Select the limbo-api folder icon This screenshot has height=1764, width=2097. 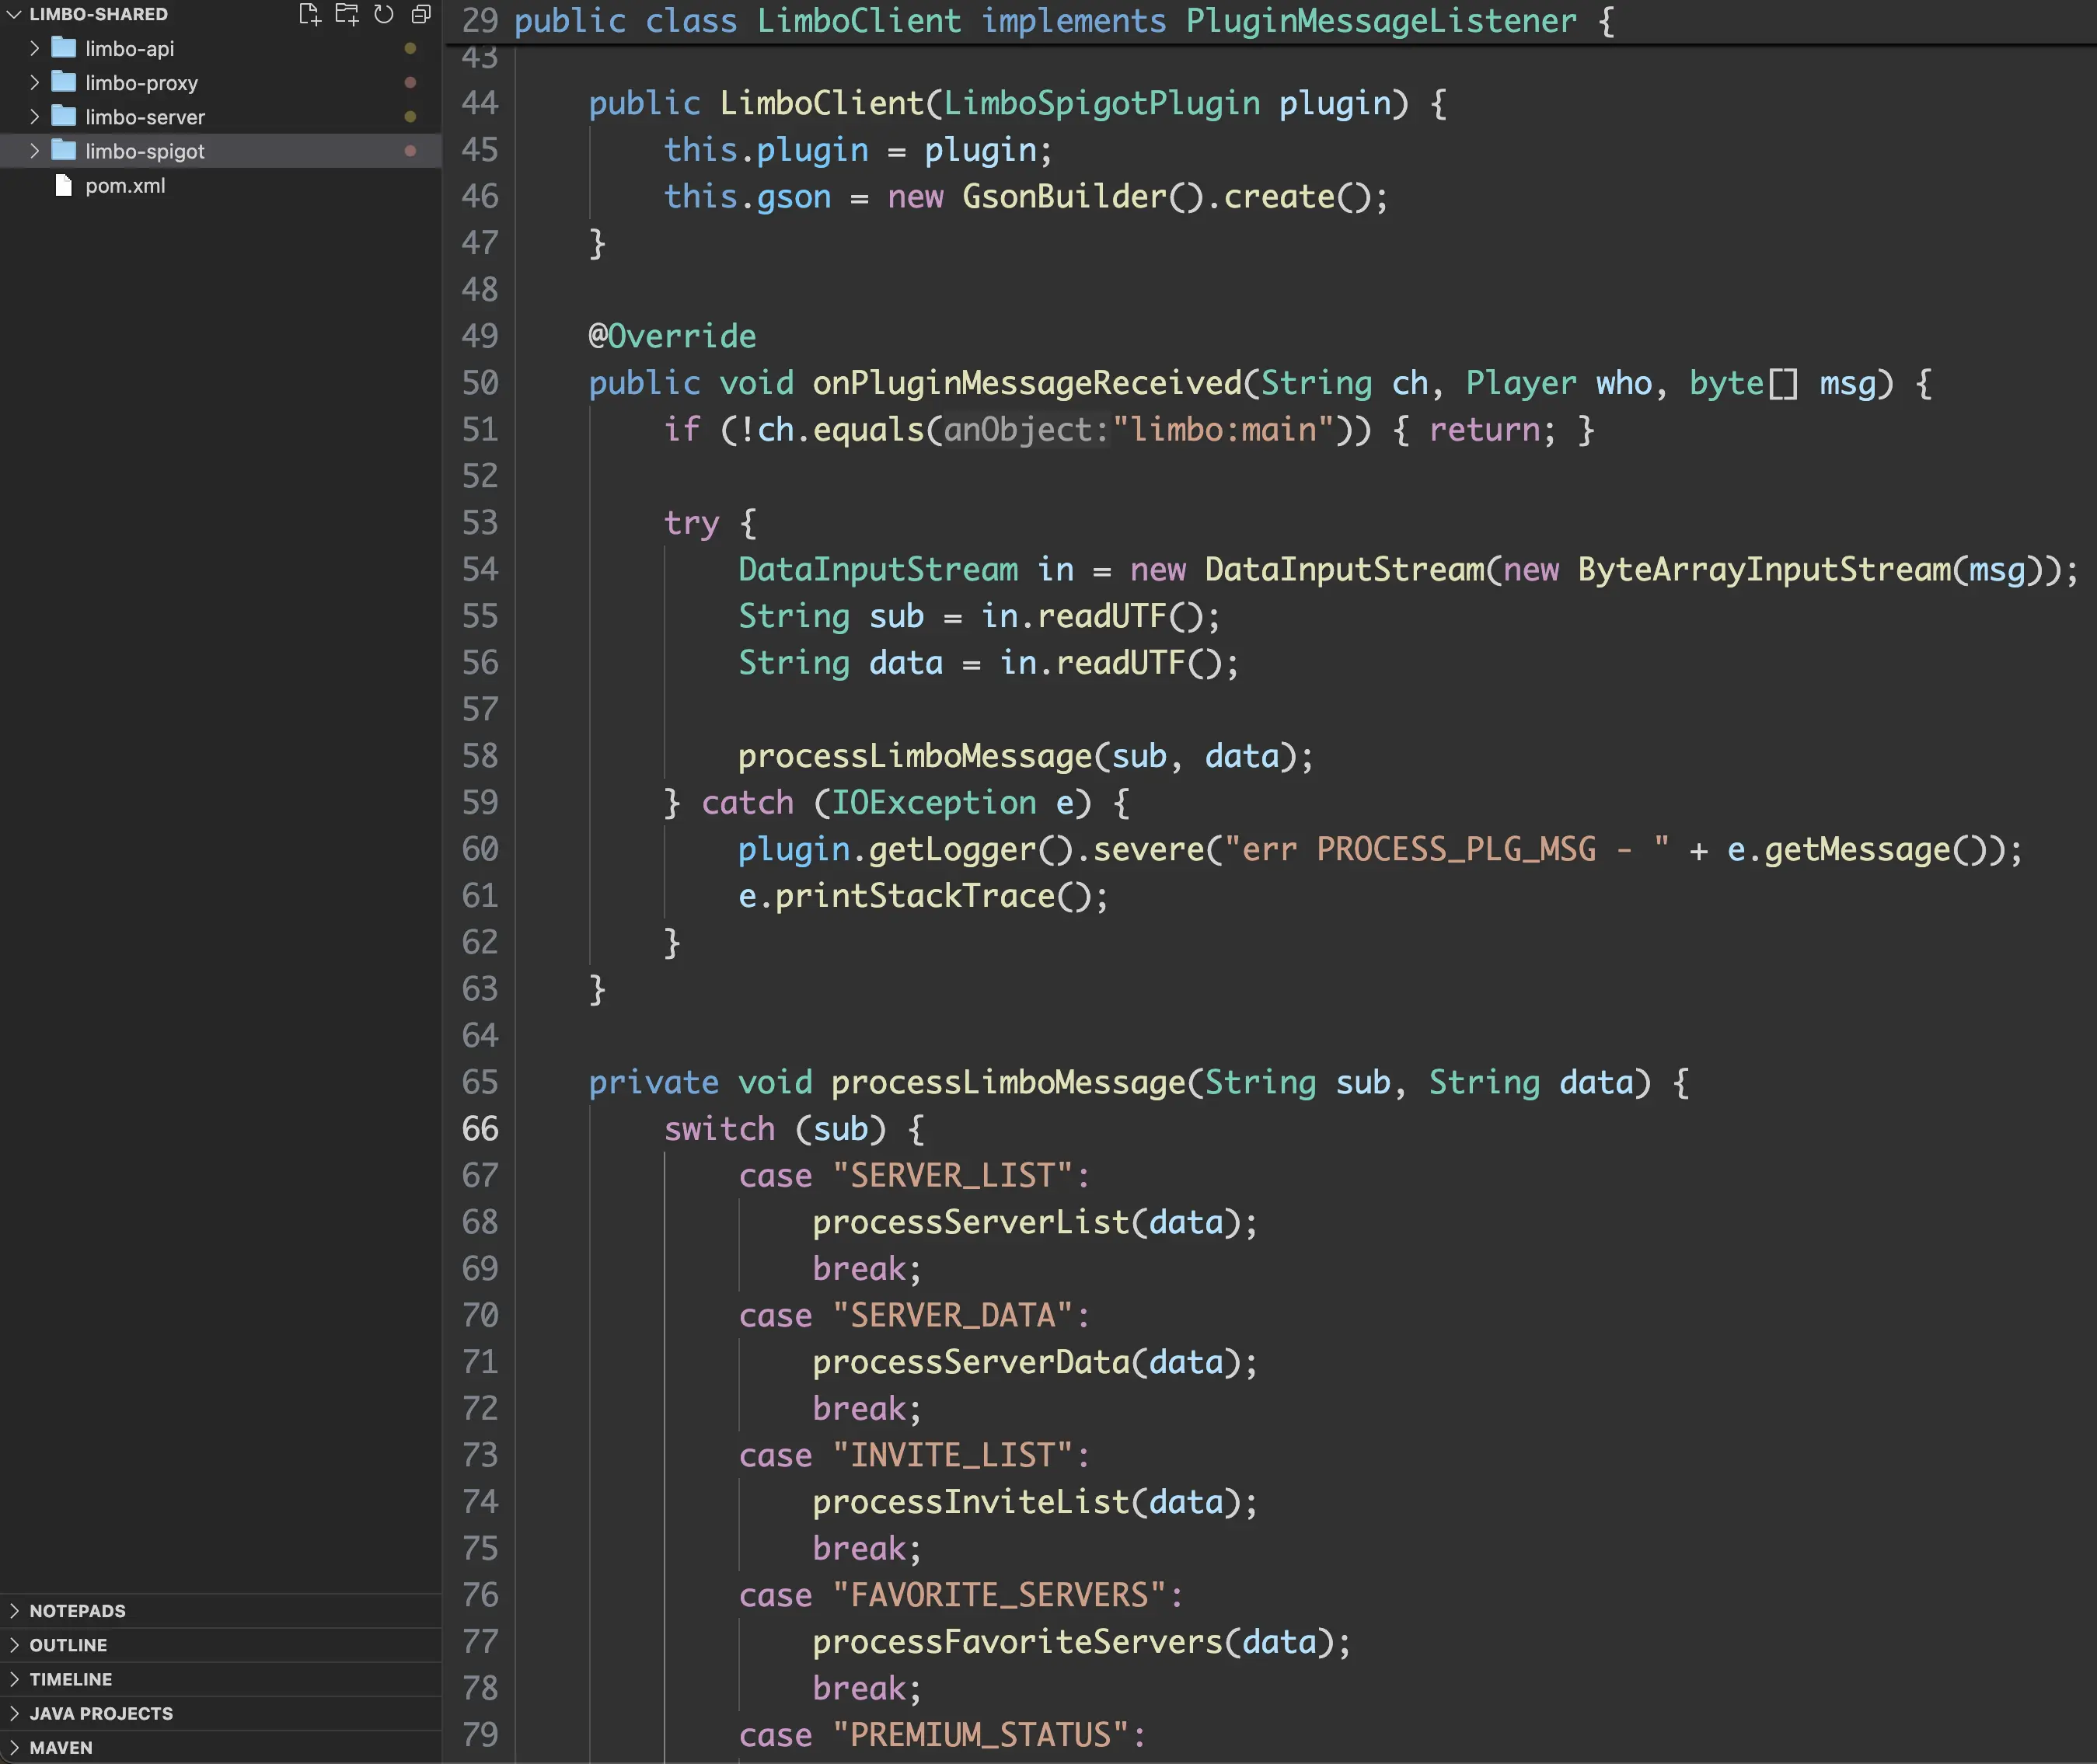click(x=64, y=48)
